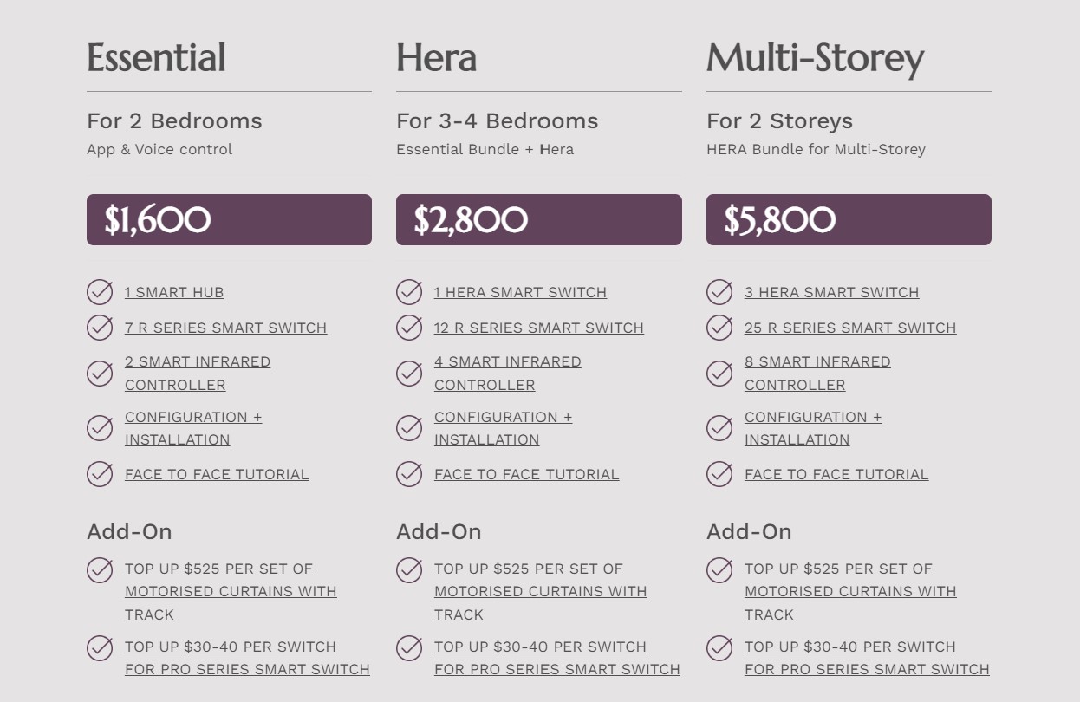Open Multi-Storey's Configuration + Installation link
The width and height of the screenshot is (1080, 702).
(x=813, y=428)
